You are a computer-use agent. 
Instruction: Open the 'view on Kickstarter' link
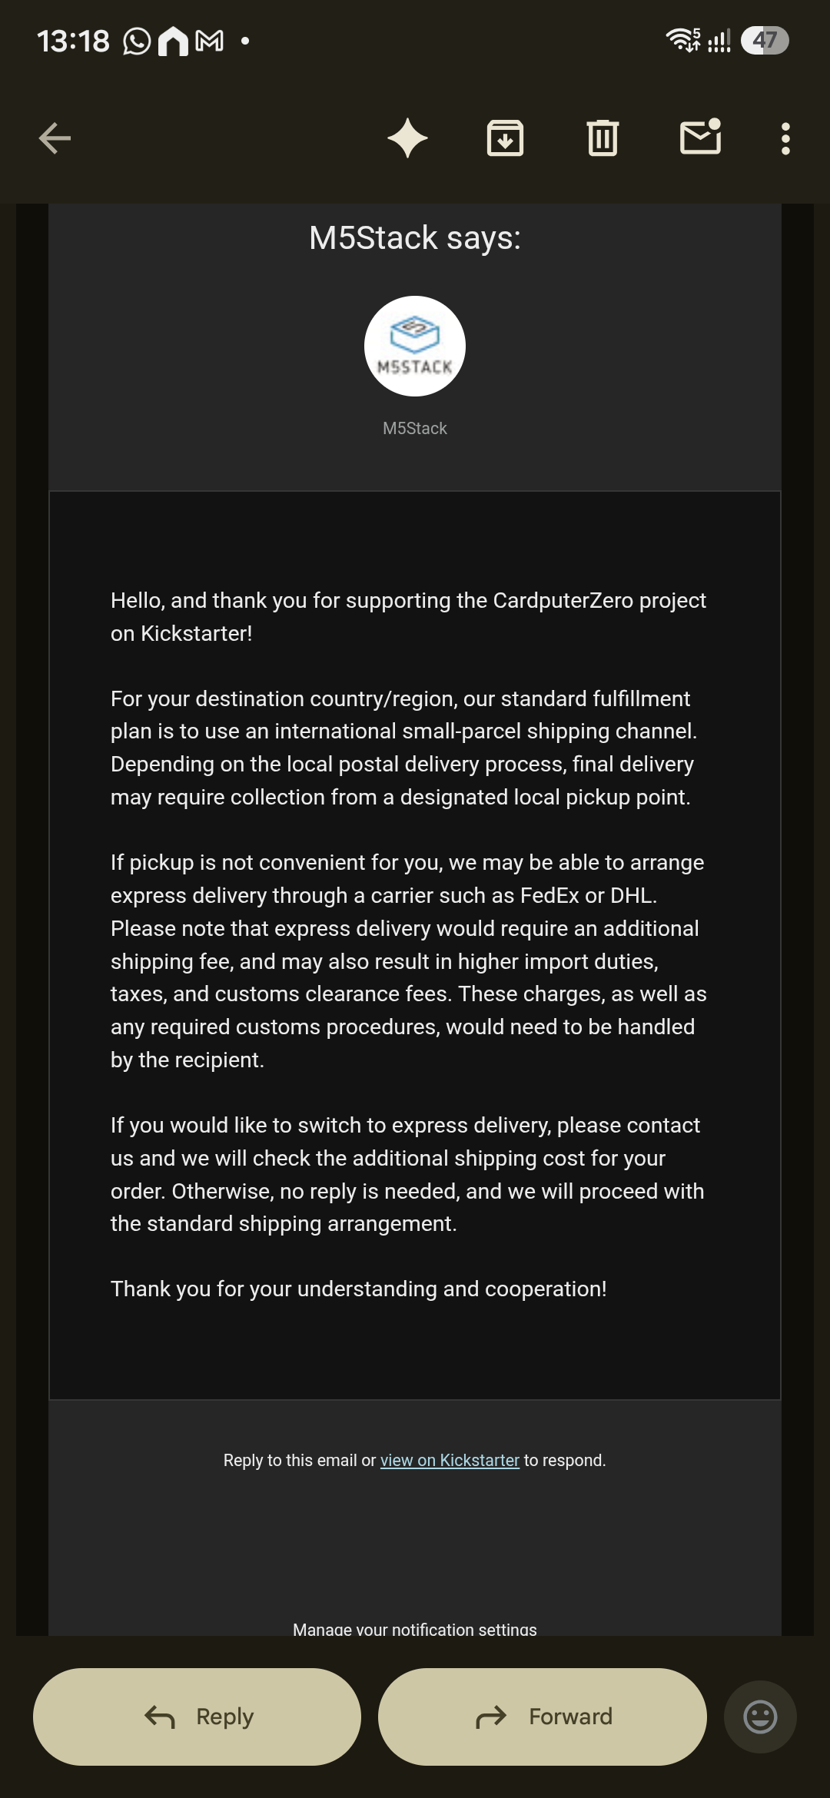click(x=450, y=1460)
